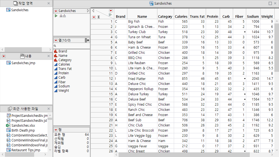
Task: Close the 최근 사용한 파일 panel
Action: click(49, 109)
